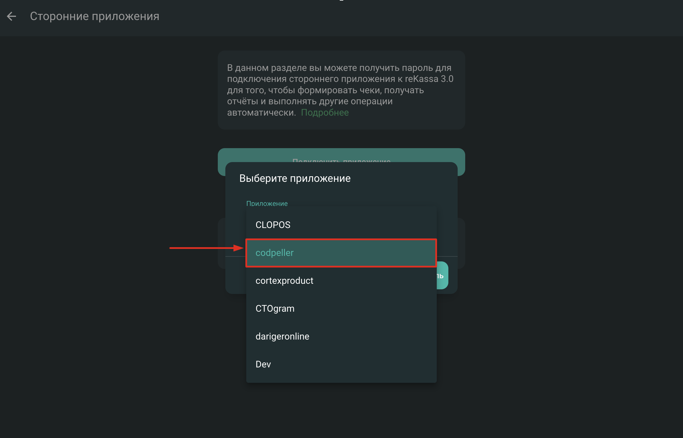Click the reKassa 3.0 text in description

429,79
